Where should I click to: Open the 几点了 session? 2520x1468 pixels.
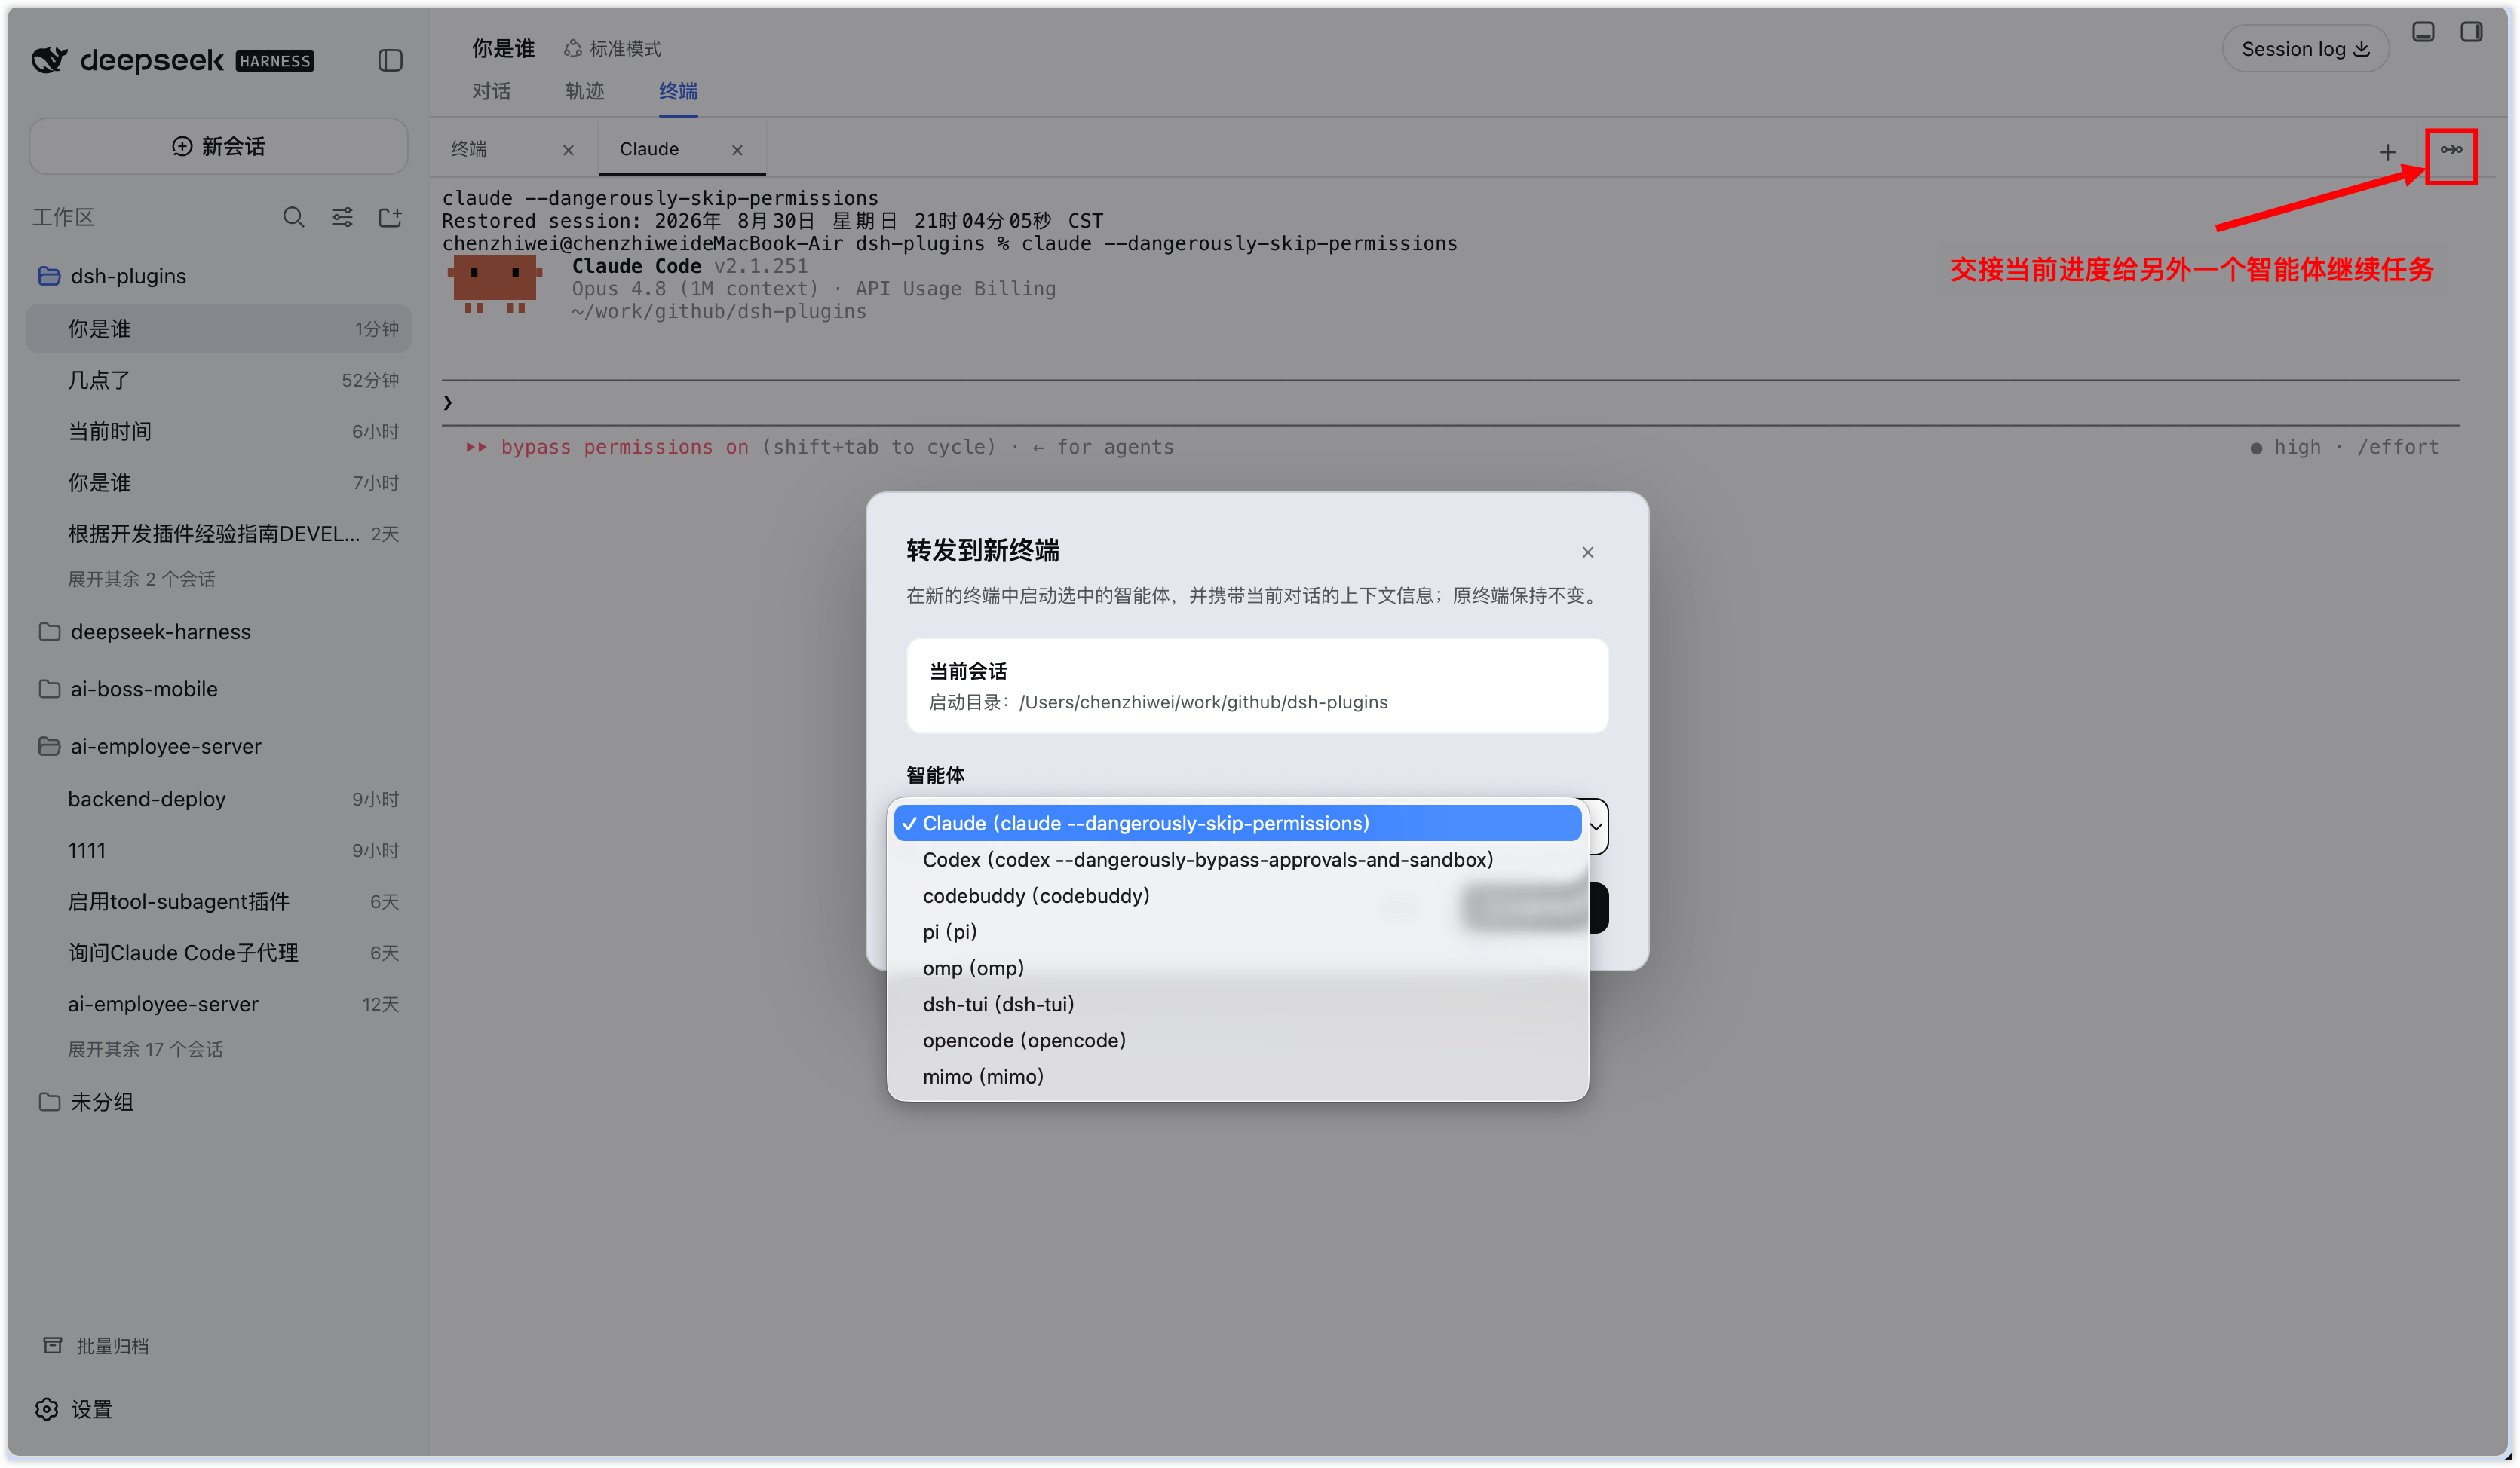tap(218, 380)
